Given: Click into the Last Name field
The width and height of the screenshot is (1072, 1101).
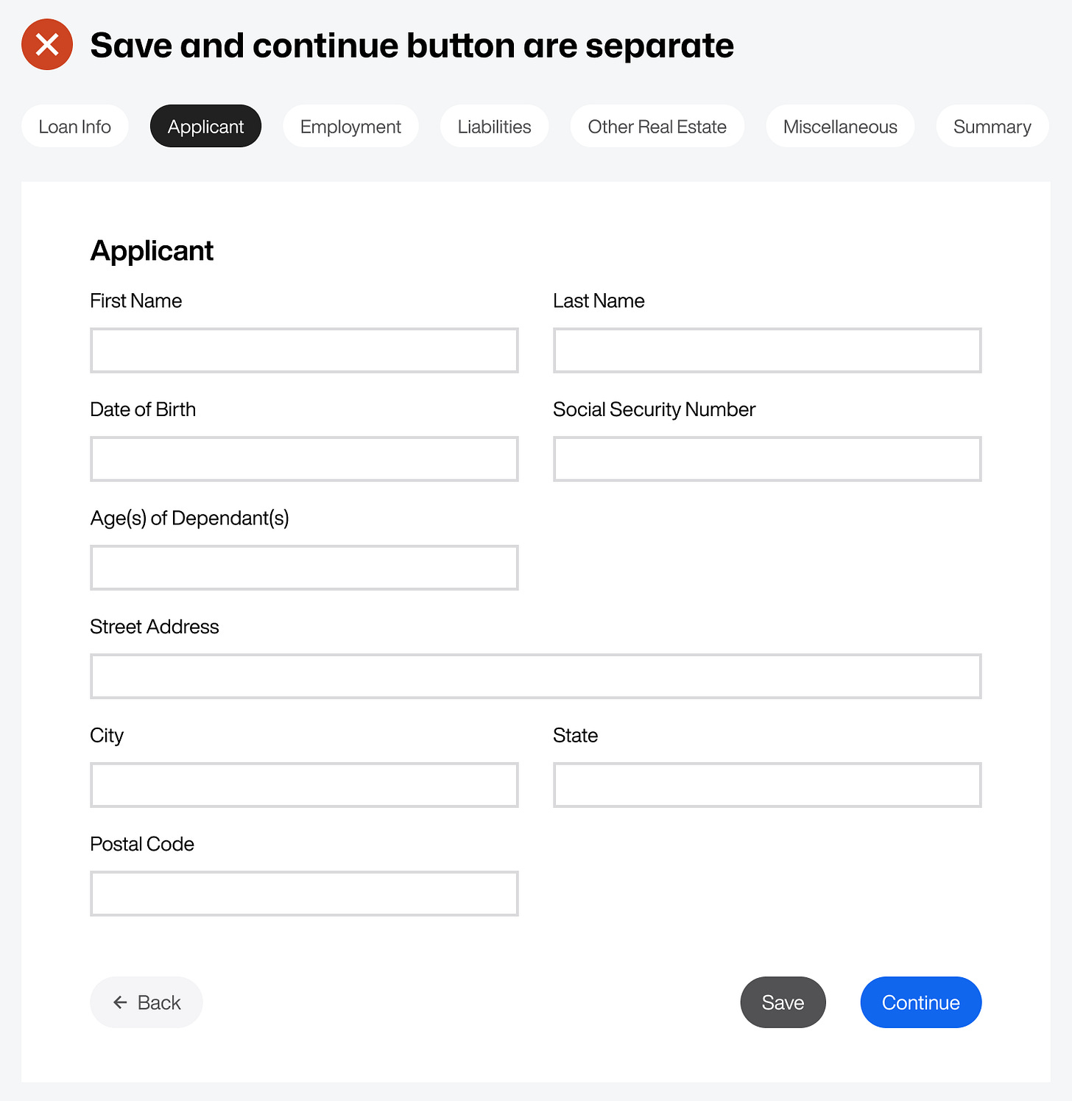Looking at the screenshot, I should [767, 351].
